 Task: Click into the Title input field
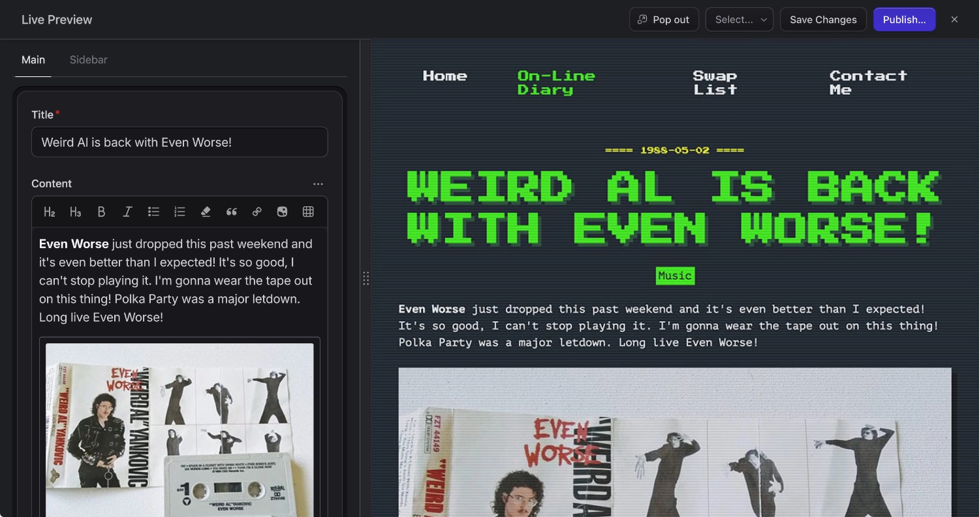179,142
